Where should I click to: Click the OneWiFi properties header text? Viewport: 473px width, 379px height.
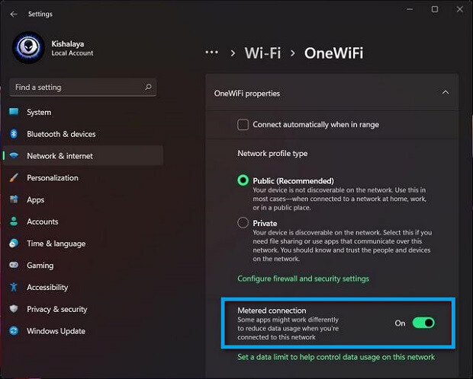pos(246,94)
